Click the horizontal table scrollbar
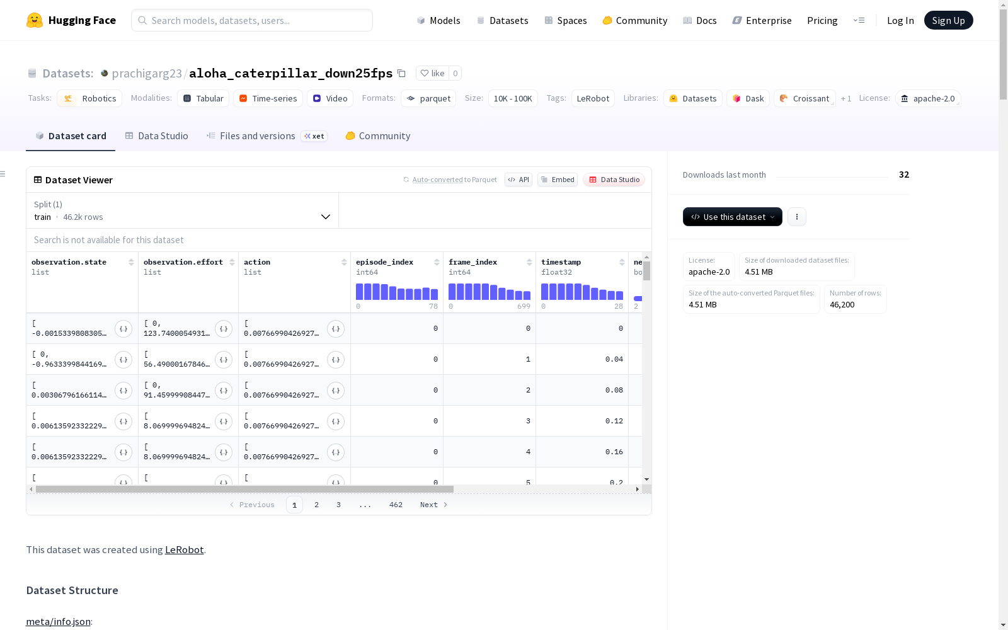Image resolution: width=1008 pixels, height=630 pixels. tap(244, 489)
